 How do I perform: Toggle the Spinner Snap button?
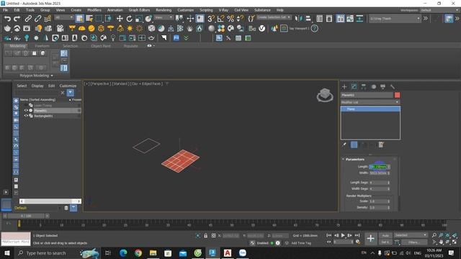240,19
